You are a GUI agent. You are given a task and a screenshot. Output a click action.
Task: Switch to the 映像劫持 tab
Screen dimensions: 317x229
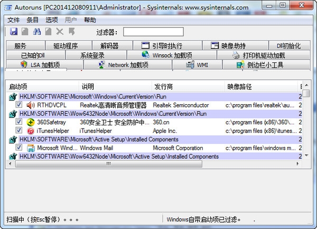(235, 45)
